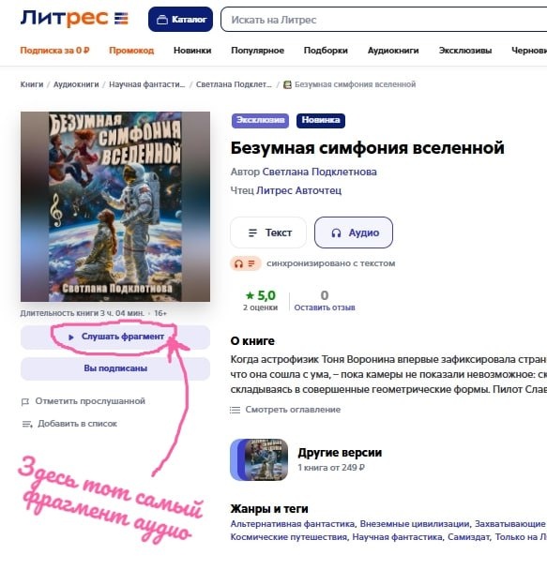This screenshot has height=570, width=547.
Task: Click the table of contents list icon
Action: 235,410
